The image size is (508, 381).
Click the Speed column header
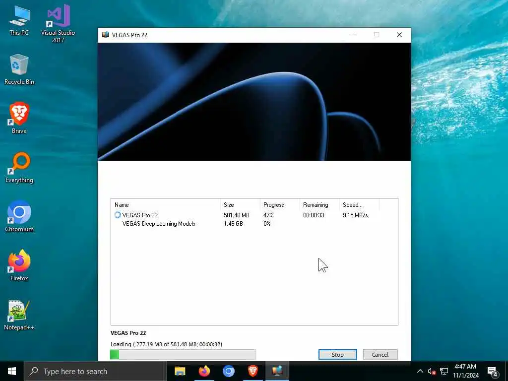(359, 205)
